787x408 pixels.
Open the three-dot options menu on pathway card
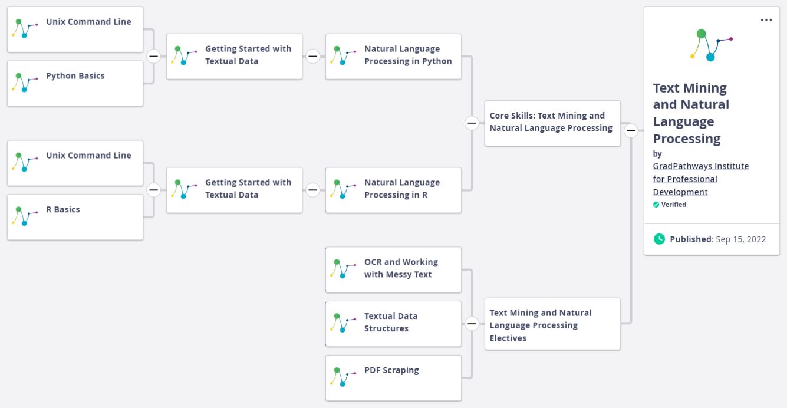pos(766,20)
